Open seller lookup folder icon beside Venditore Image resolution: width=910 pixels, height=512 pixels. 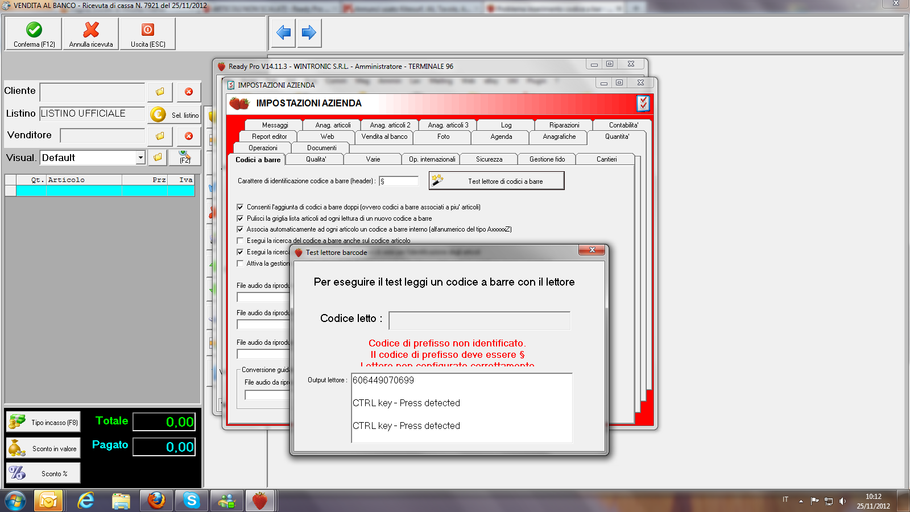coord(160,136)
